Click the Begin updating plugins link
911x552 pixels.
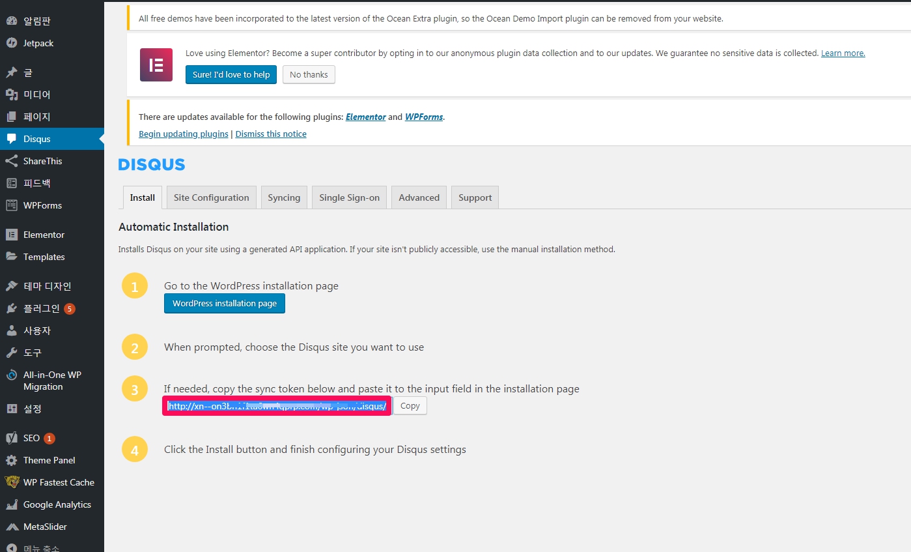(183, 134)
